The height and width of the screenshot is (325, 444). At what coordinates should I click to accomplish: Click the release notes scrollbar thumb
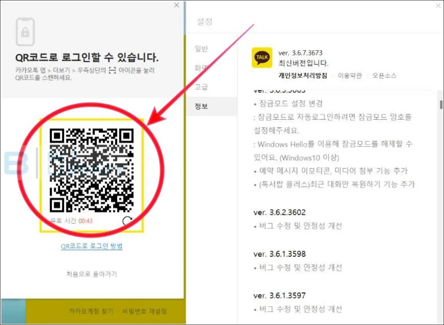pyautogui.click(x=441, y=104)
